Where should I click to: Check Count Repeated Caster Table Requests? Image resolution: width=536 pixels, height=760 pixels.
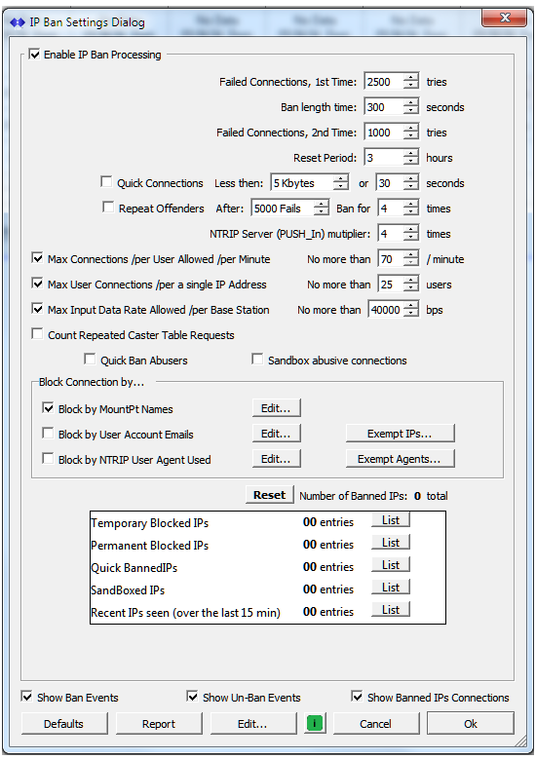point(37,334)
